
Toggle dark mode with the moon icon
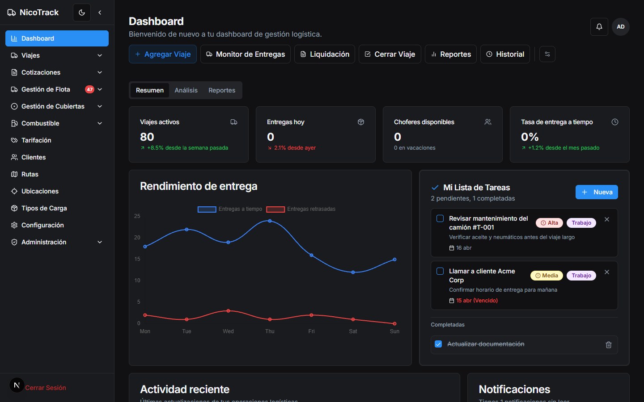(82, 13)
